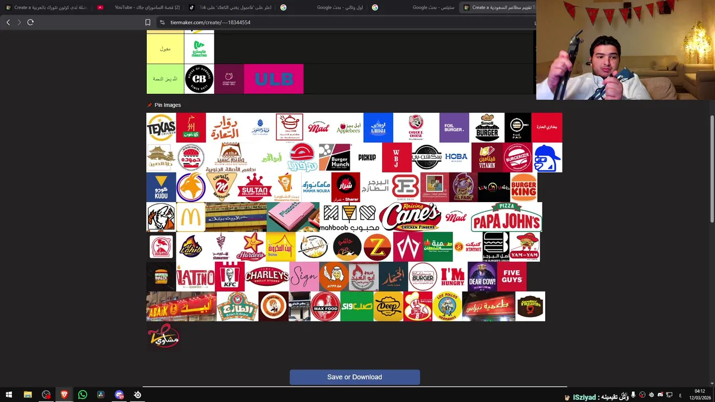
Task: Open the Windows Start menu
Action: click(x=9, y=395)
